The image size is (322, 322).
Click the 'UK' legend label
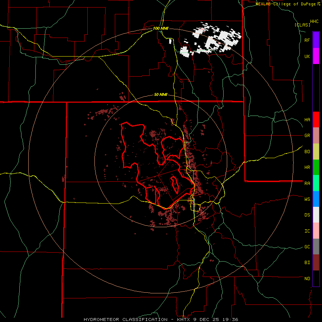(x=307, y=56)
